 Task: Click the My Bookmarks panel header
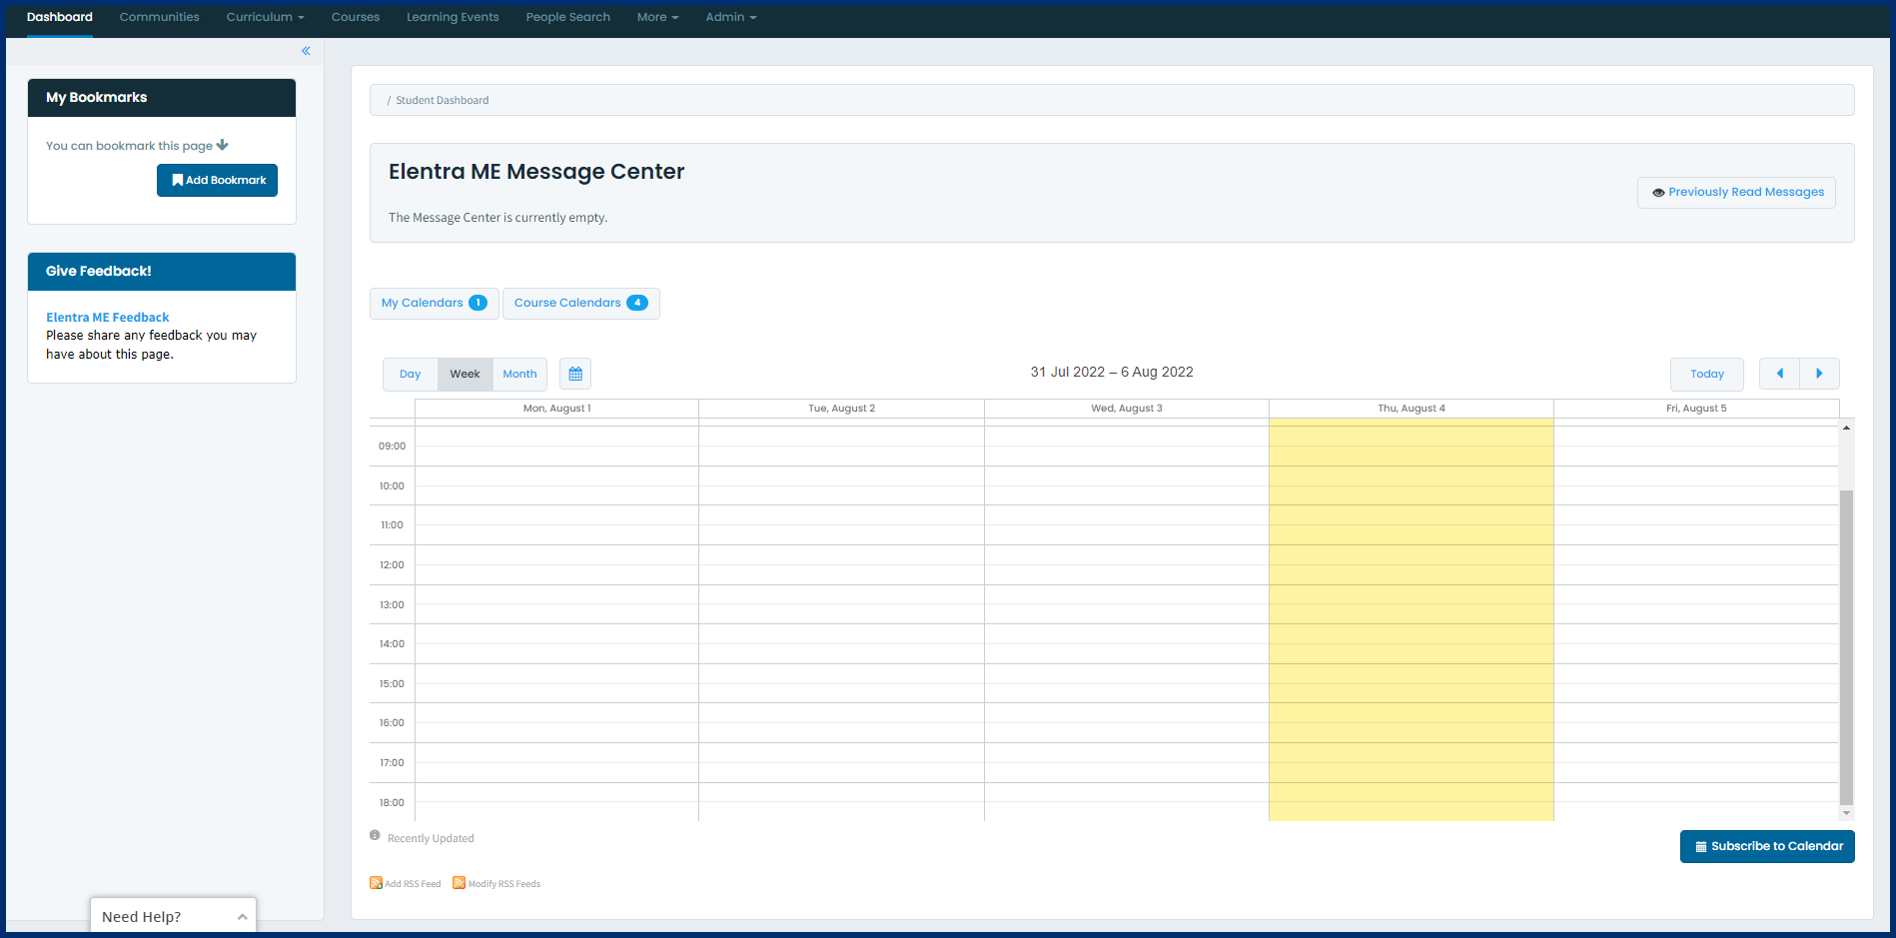(x=162, y=98)
